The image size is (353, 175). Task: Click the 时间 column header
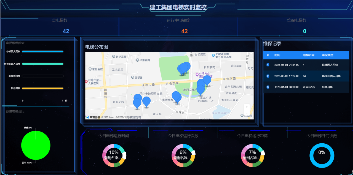(277, 55)
